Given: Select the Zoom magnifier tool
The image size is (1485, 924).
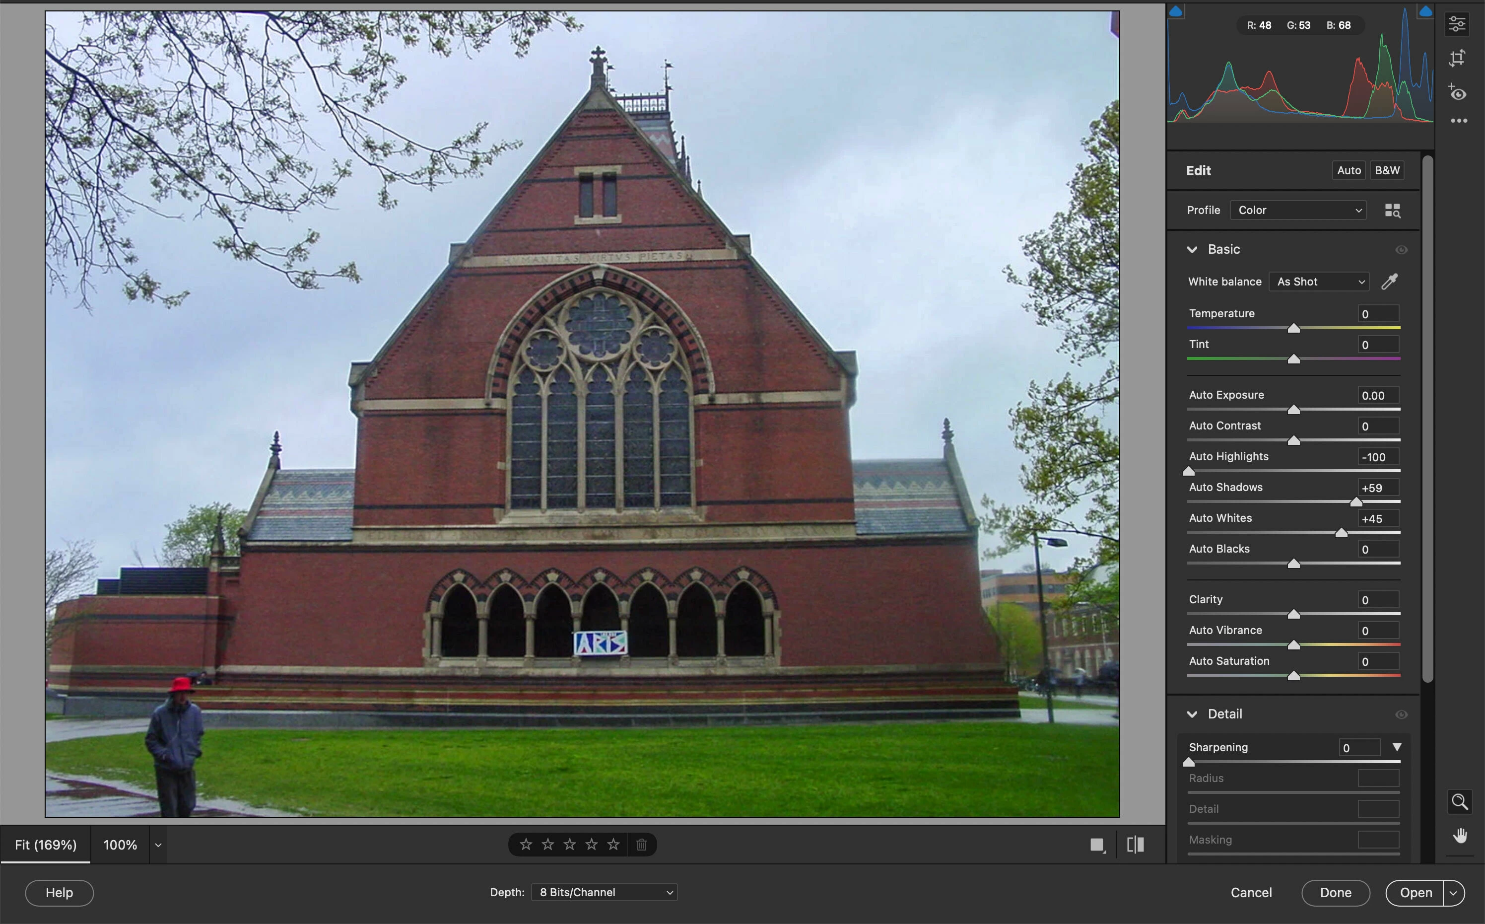Looking at the screenshot, I should click(x=1459, y=801).
